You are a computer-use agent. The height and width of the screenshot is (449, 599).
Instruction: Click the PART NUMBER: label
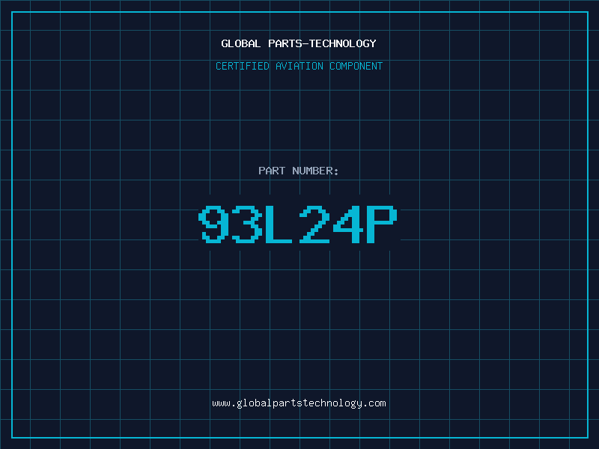click(x=298, y=171)
